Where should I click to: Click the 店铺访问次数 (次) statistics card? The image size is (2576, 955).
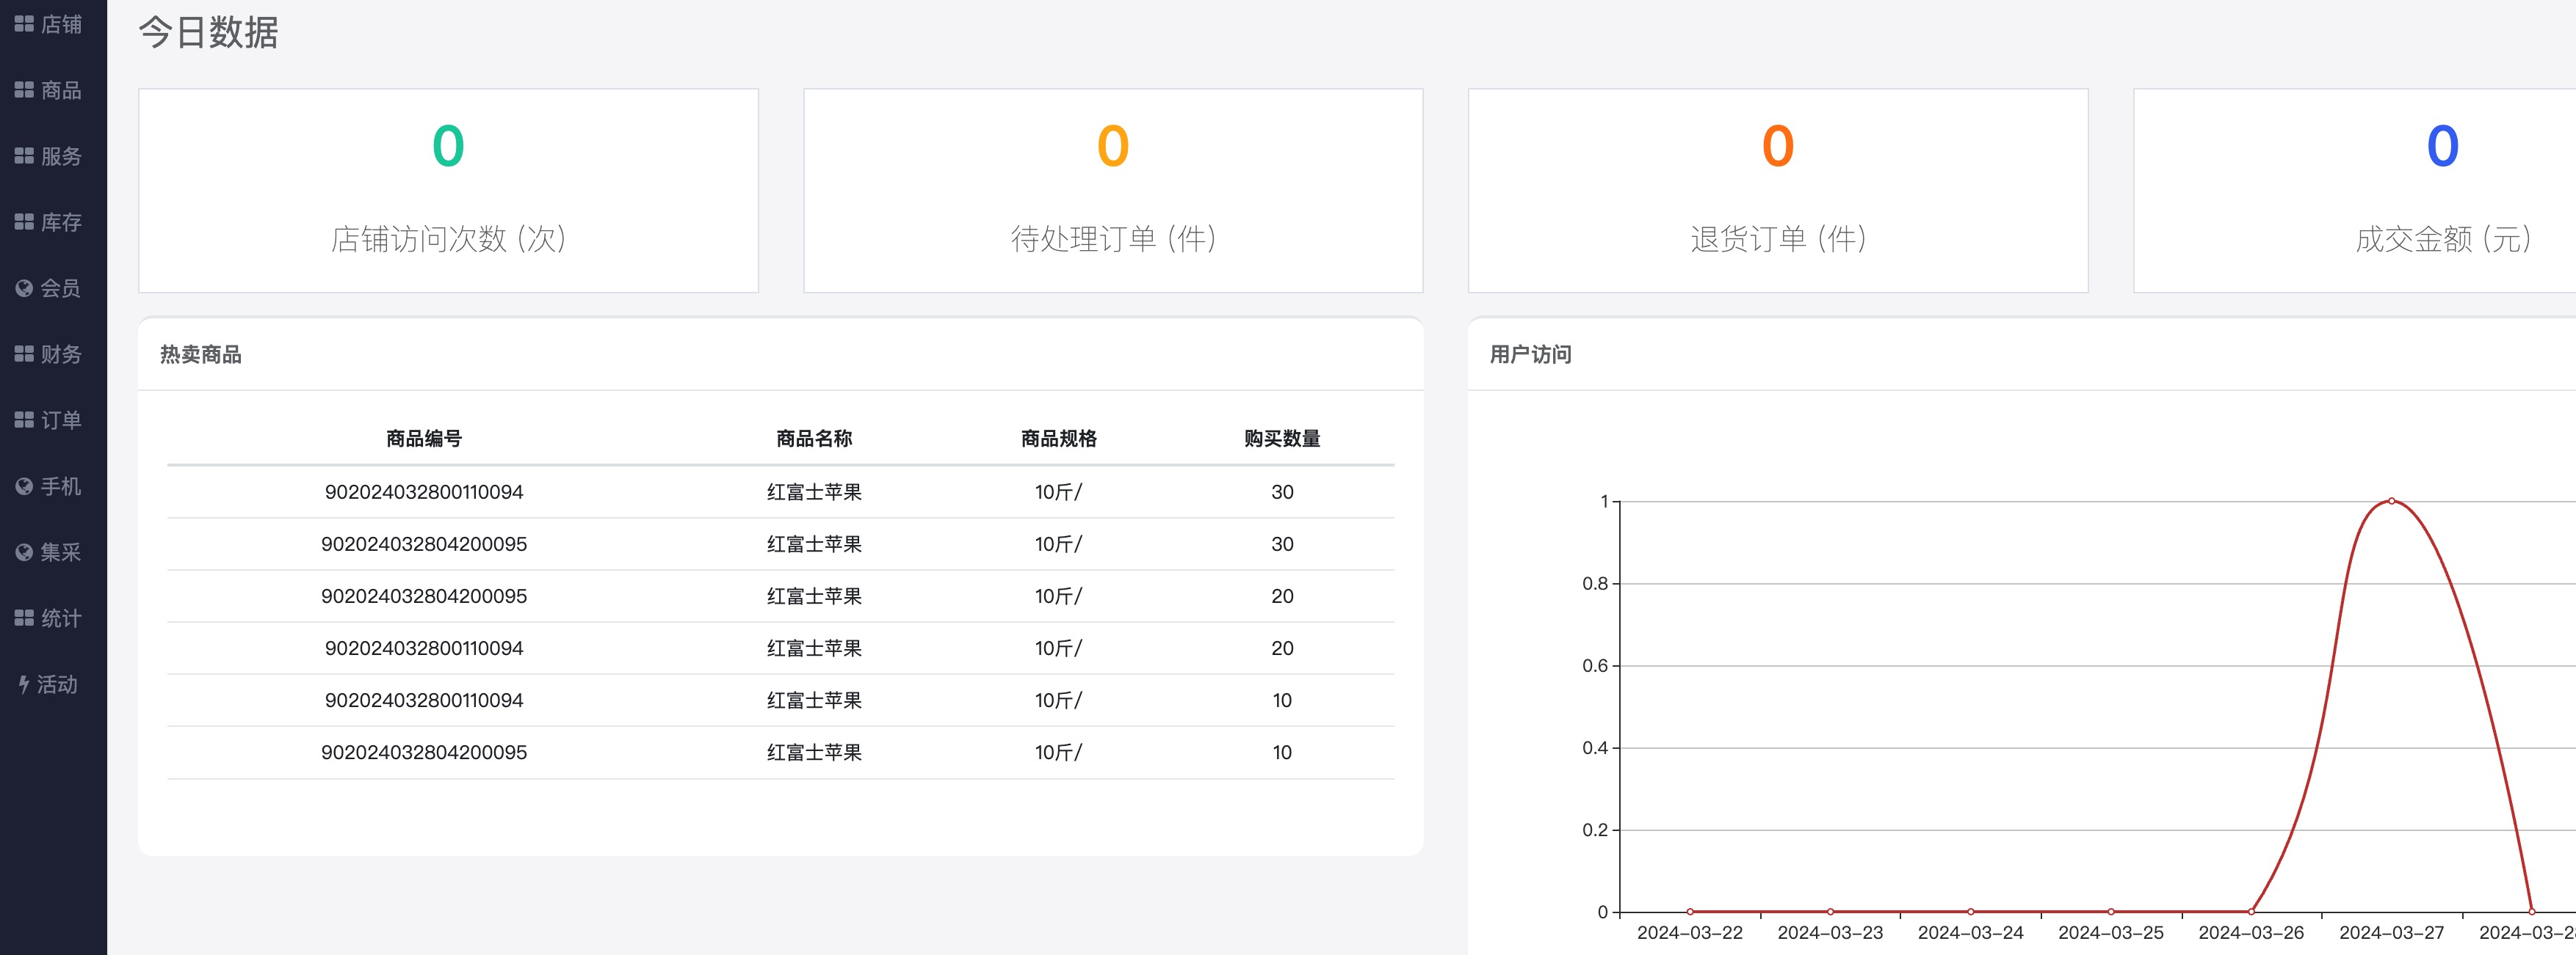click(448, 191)
